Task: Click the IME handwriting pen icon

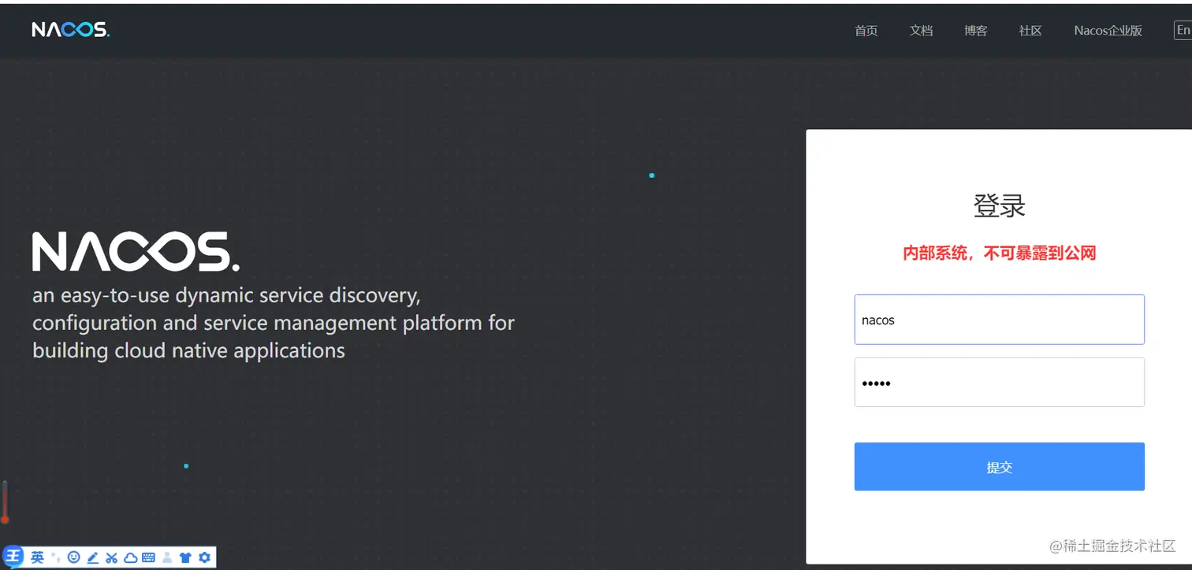Action: [92, 557]
